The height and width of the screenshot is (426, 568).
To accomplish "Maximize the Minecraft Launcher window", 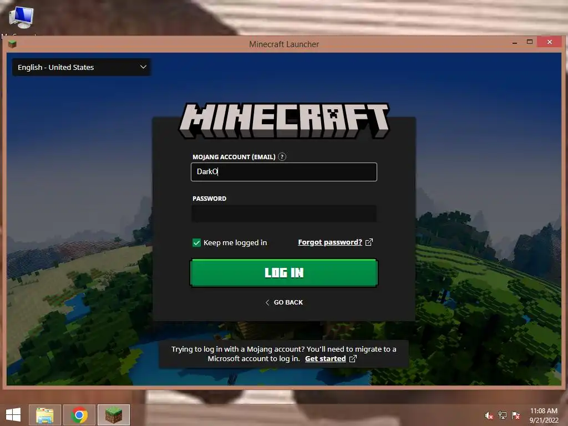I will coord(529,42).
